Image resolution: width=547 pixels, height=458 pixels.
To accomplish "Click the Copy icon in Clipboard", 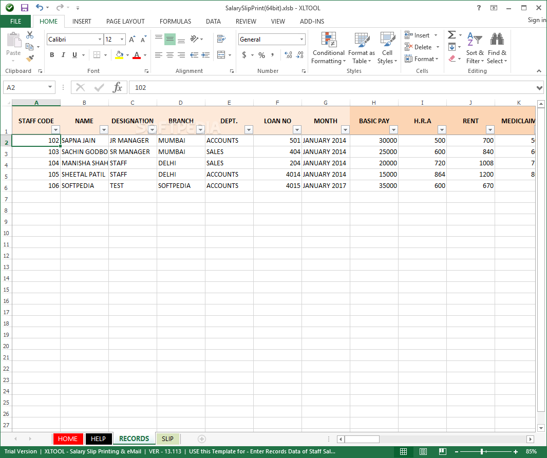I will click(30, 47).
